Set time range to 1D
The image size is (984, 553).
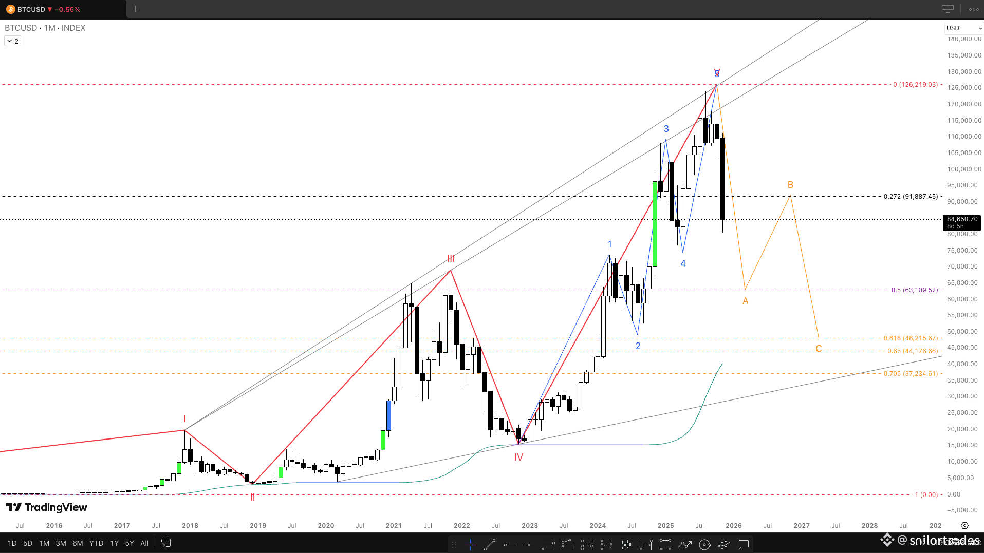[12, 543]
